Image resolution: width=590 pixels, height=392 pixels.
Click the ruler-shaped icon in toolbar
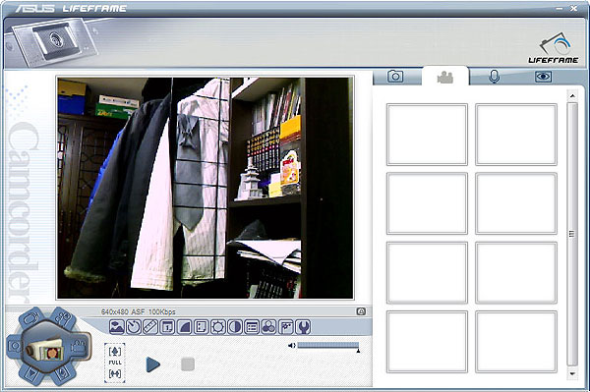pos(150,327)
